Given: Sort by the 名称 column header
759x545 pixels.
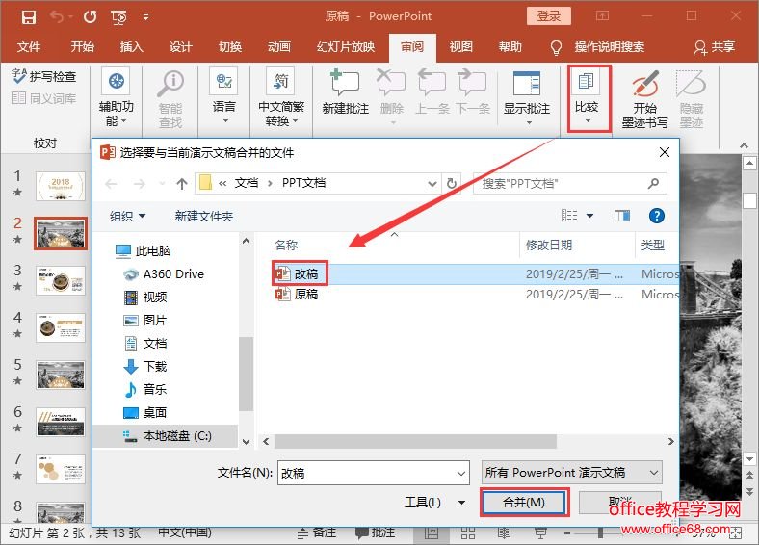Looking at the screenshot, I should (286, 245).
